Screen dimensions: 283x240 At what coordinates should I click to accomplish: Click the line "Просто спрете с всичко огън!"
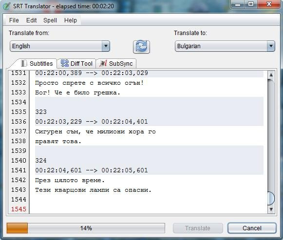point(89,83)
